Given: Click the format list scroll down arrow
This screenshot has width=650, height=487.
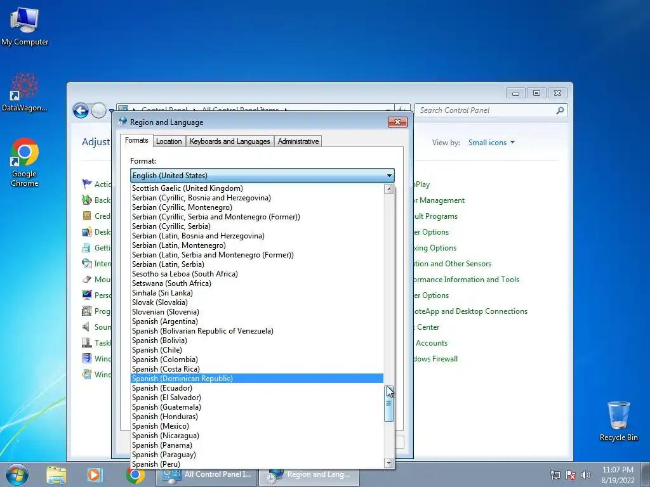Looking at the screenshot, I should (x=389, y=463).
